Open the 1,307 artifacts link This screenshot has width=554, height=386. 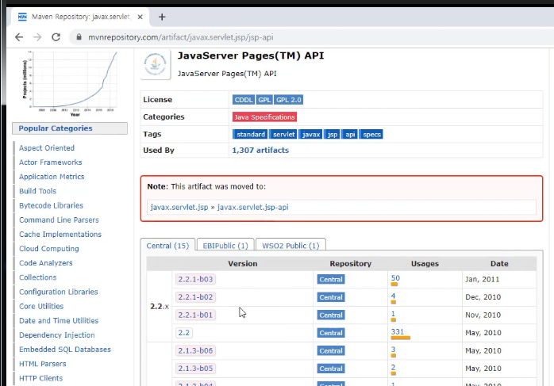(260, 151)
